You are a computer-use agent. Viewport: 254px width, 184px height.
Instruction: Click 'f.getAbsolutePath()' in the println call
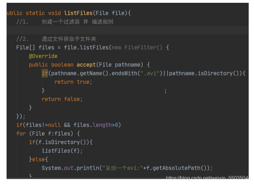point(176,168)
